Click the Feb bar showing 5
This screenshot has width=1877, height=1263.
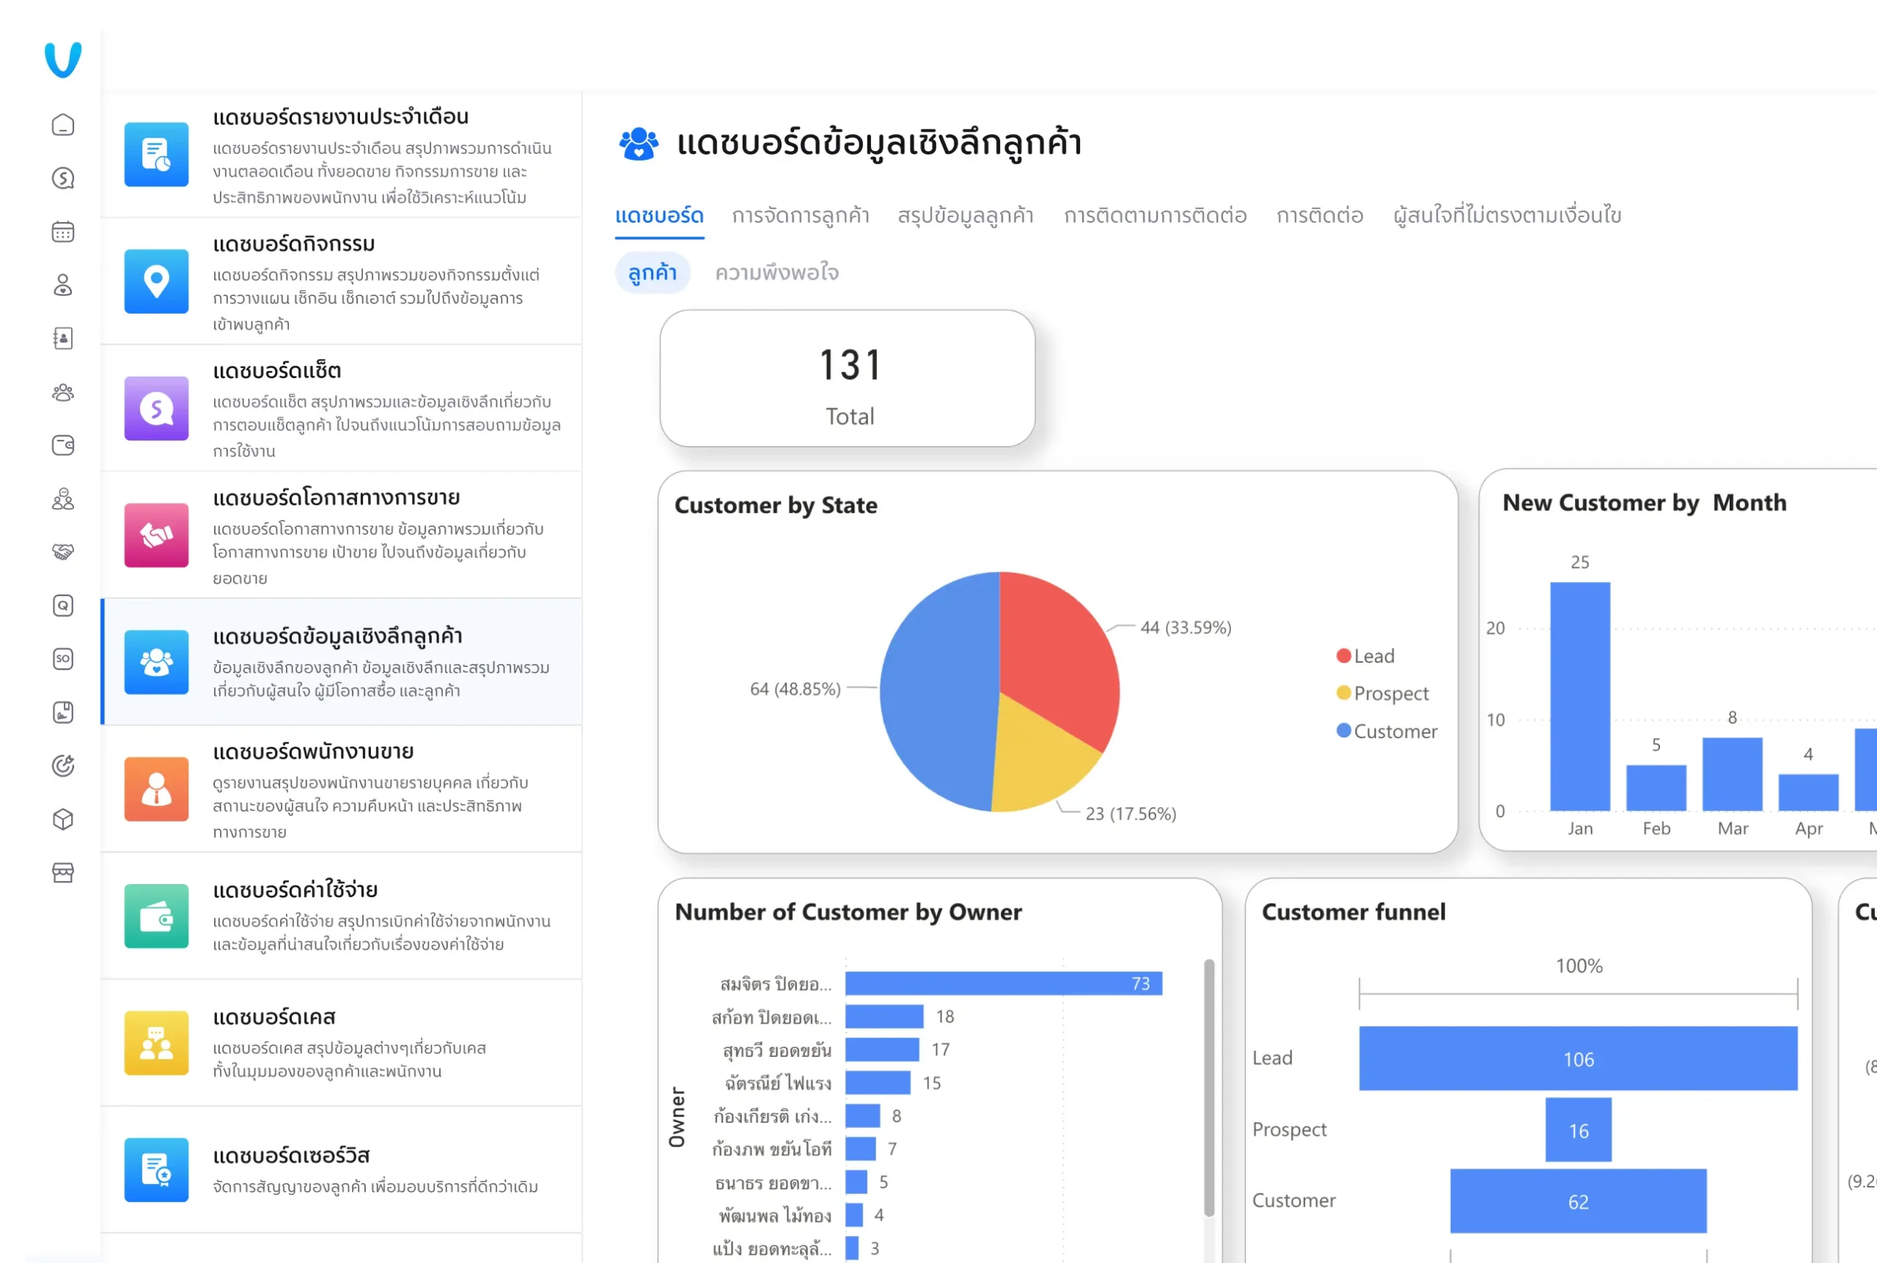pyautogui.click(x=1656, y=788)
